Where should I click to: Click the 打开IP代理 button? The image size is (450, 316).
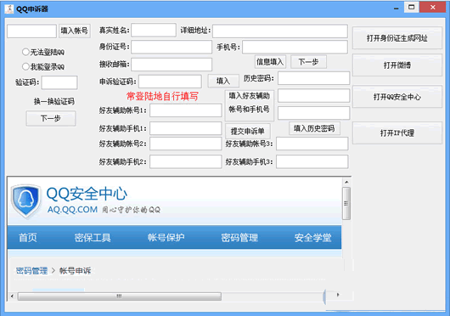(397, 133)
